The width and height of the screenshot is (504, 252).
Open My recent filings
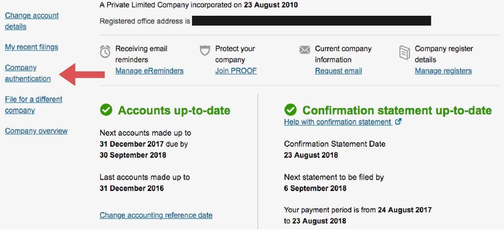pyautogui.click(x=31, y=47)
